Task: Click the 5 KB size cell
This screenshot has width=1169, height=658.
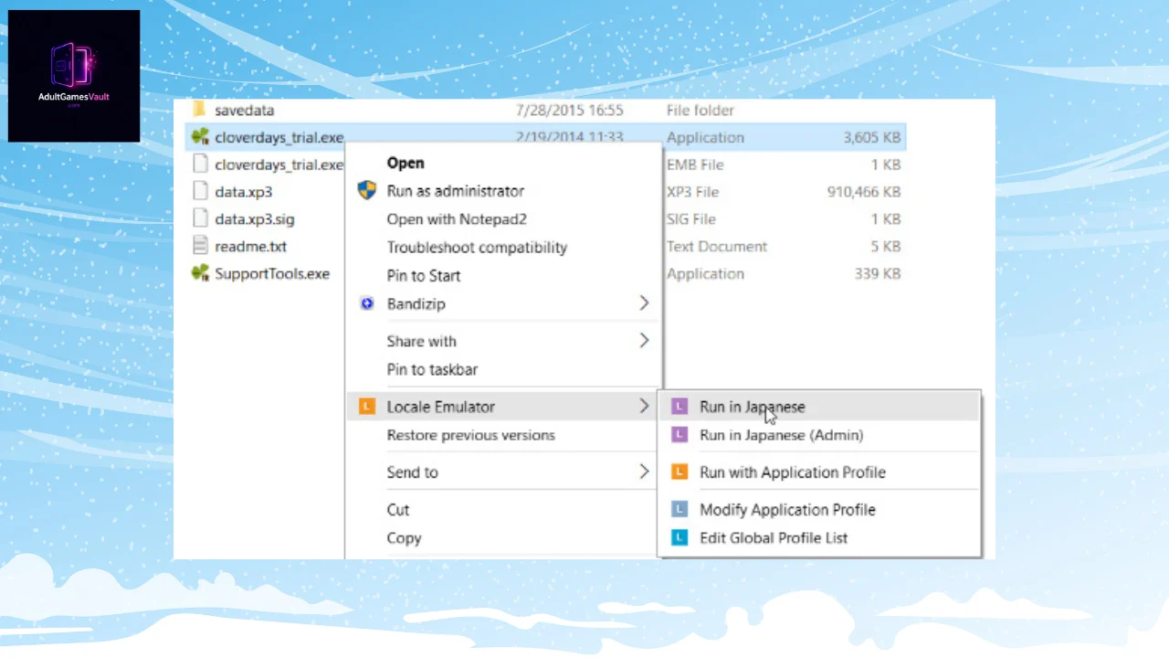Action: (x=886, y=246)
